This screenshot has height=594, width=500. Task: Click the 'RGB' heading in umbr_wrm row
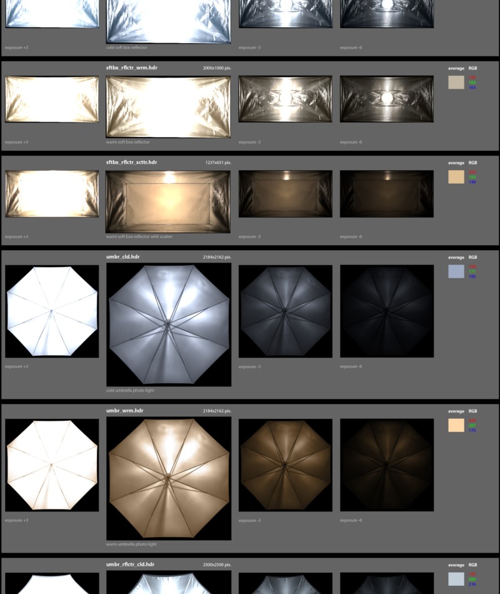click(472, 411)
